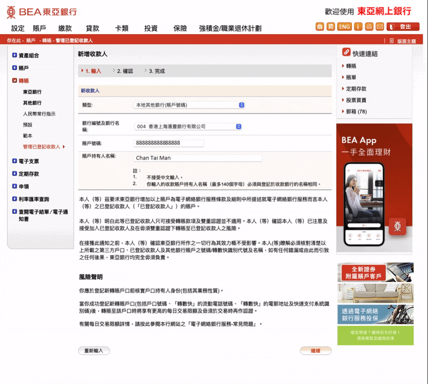Open 範本 in sidebar submenu
Viewport: 428px width, 384px height.
28,136
